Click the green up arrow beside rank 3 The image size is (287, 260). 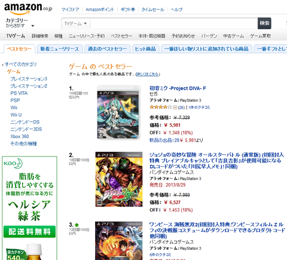(x=77, y=225)
